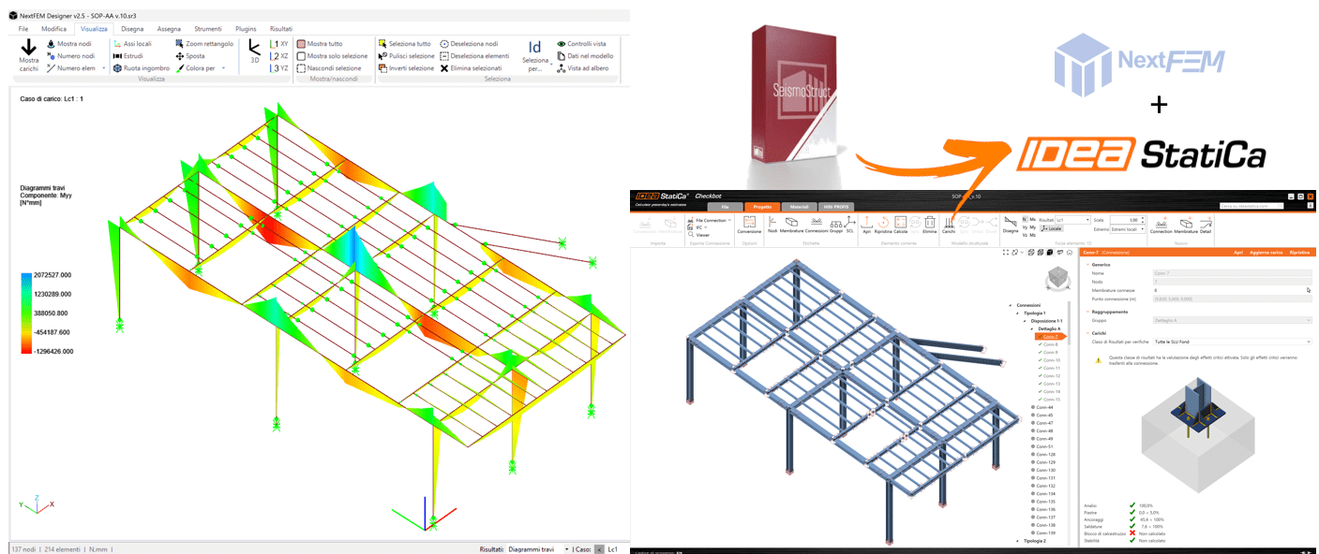Click Mostra solo selezione
1319x554 pixels.
332,55
